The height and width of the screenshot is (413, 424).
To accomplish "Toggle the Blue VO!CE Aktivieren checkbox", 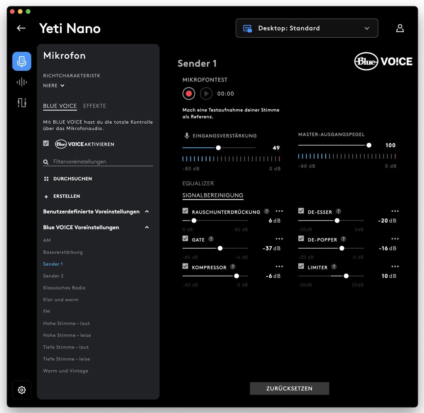I will [46, 143].
